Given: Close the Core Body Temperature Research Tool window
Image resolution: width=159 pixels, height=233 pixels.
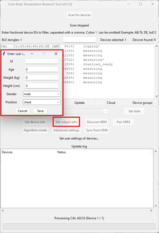Looking at the screenshot, I should (153, 4).
